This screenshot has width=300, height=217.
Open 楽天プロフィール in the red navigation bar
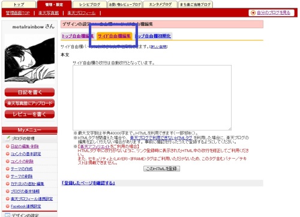(x=82, y=13)
